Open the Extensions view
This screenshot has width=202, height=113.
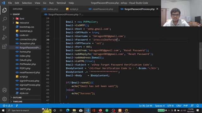tap(4, 46)
